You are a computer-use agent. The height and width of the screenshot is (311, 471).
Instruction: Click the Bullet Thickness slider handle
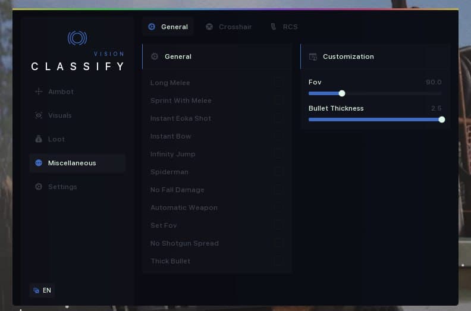point(442,120)
